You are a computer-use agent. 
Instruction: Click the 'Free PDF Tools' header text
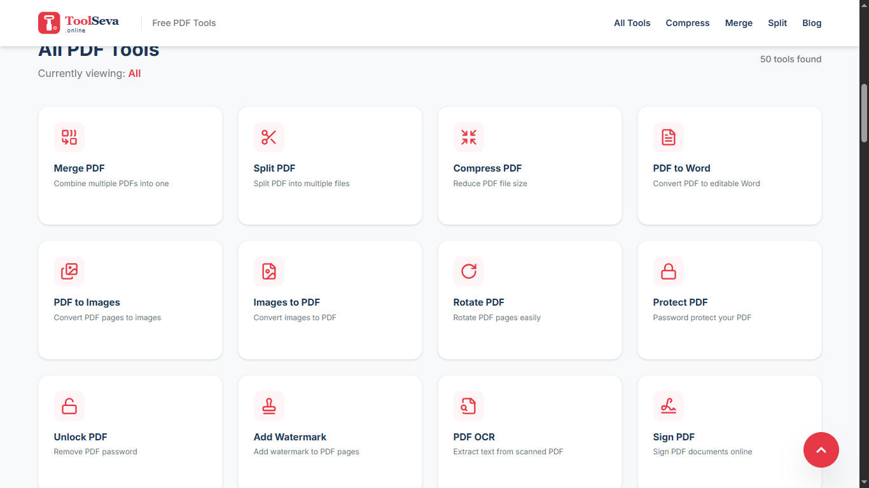tap(184, 23)
